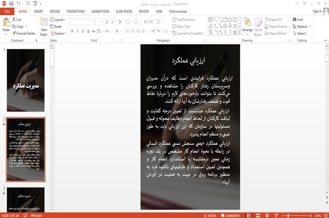This screenshot has width=329, height=218.
Task: Justify the paragraph text
Action: pyautogui.click(x=143, y=31)
